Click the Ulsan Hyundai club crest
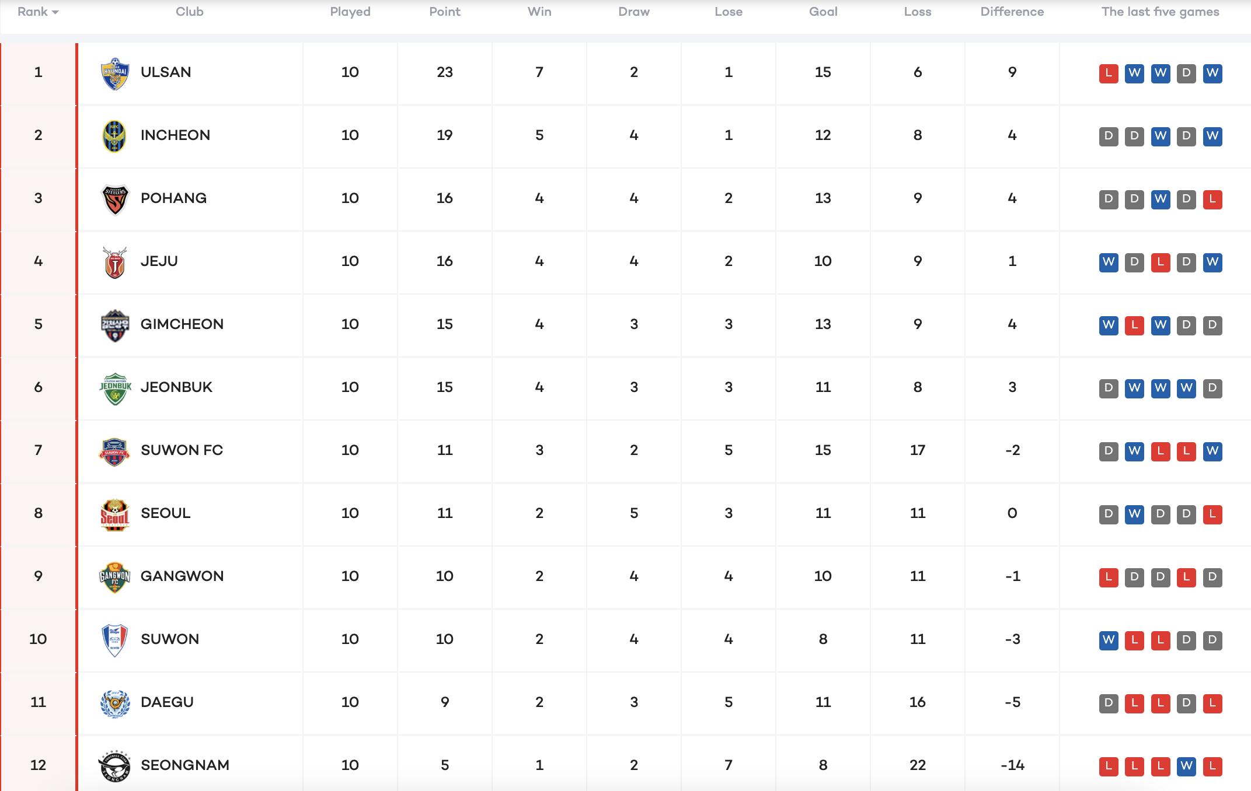1251x791 pixels. click(115, 73)
